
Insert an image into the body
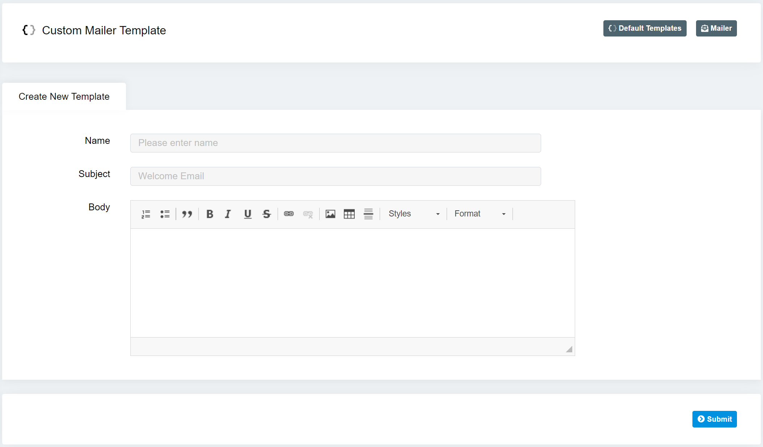pyautogui.click(x=330, y=214)
